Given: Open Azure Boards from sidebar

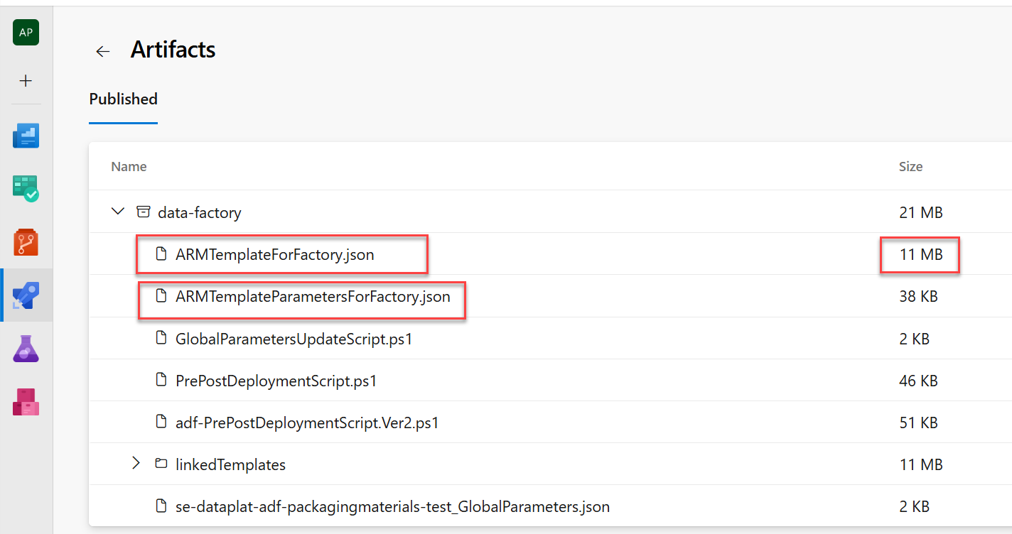Looking at the screenshot, I should (x=26, y=189).
